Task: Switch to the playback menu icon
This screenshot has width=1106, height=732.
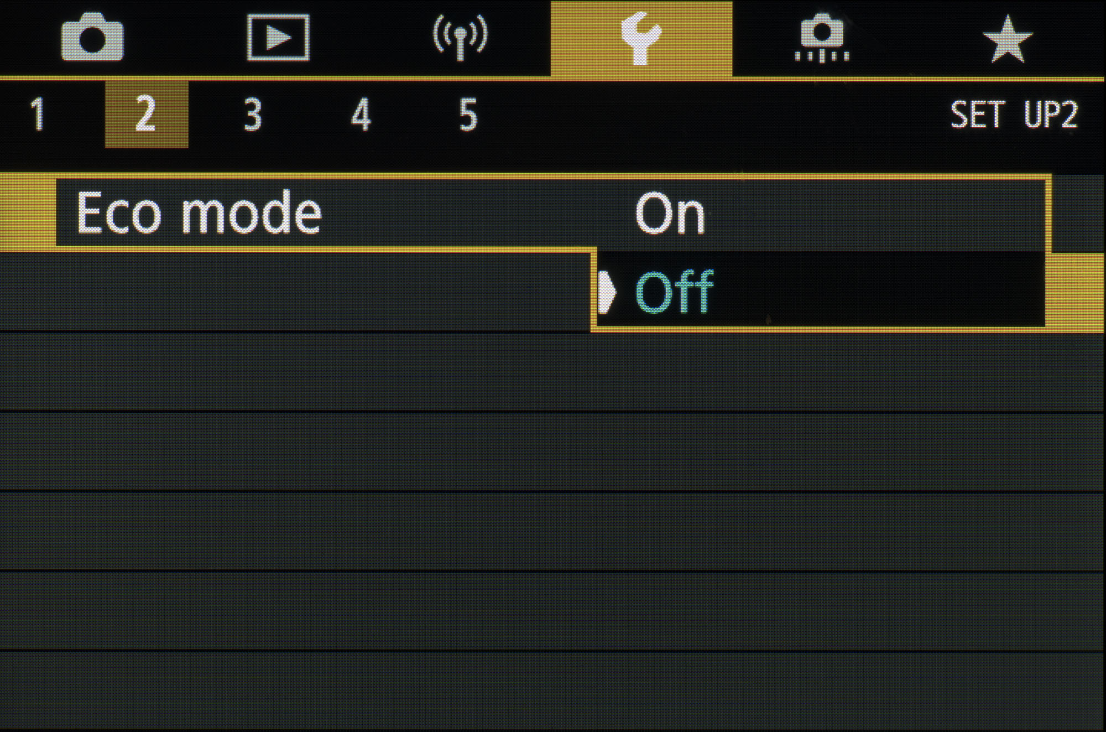Action: tap(278, 38)
